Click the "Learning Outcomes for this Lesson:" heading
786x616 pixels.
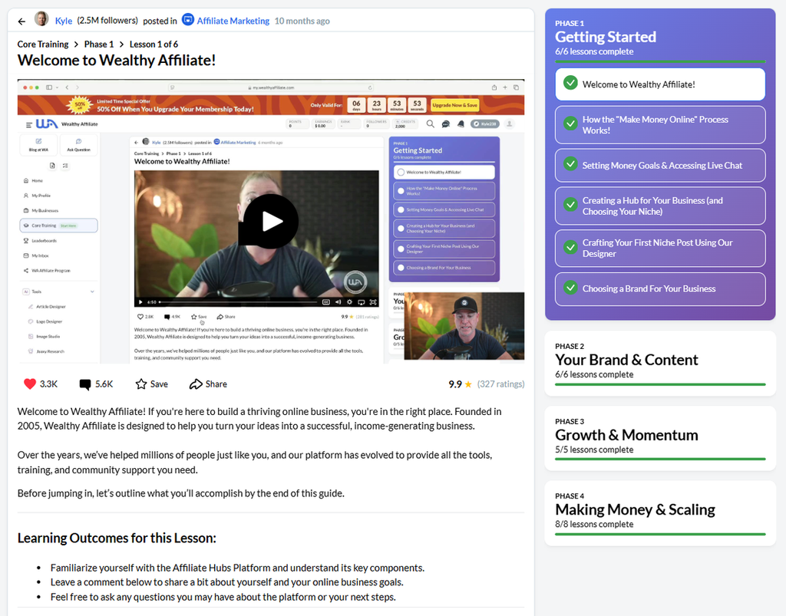coord(117,538)
